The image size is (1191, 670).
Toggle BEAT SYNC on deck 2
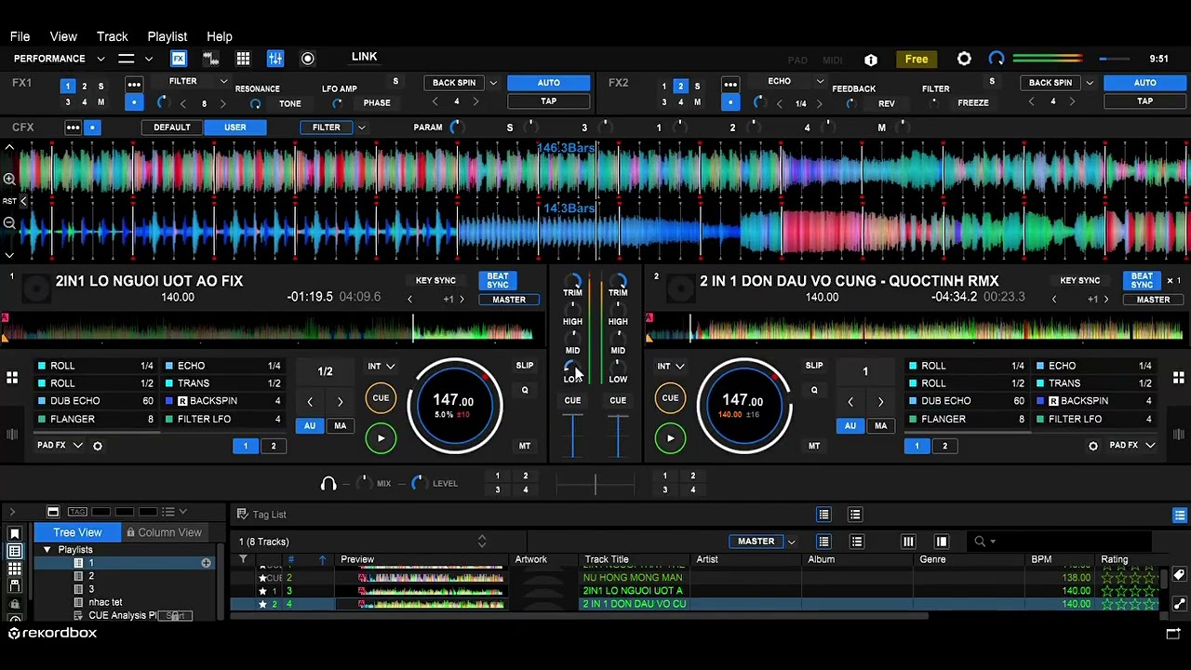coord(1142,280)
